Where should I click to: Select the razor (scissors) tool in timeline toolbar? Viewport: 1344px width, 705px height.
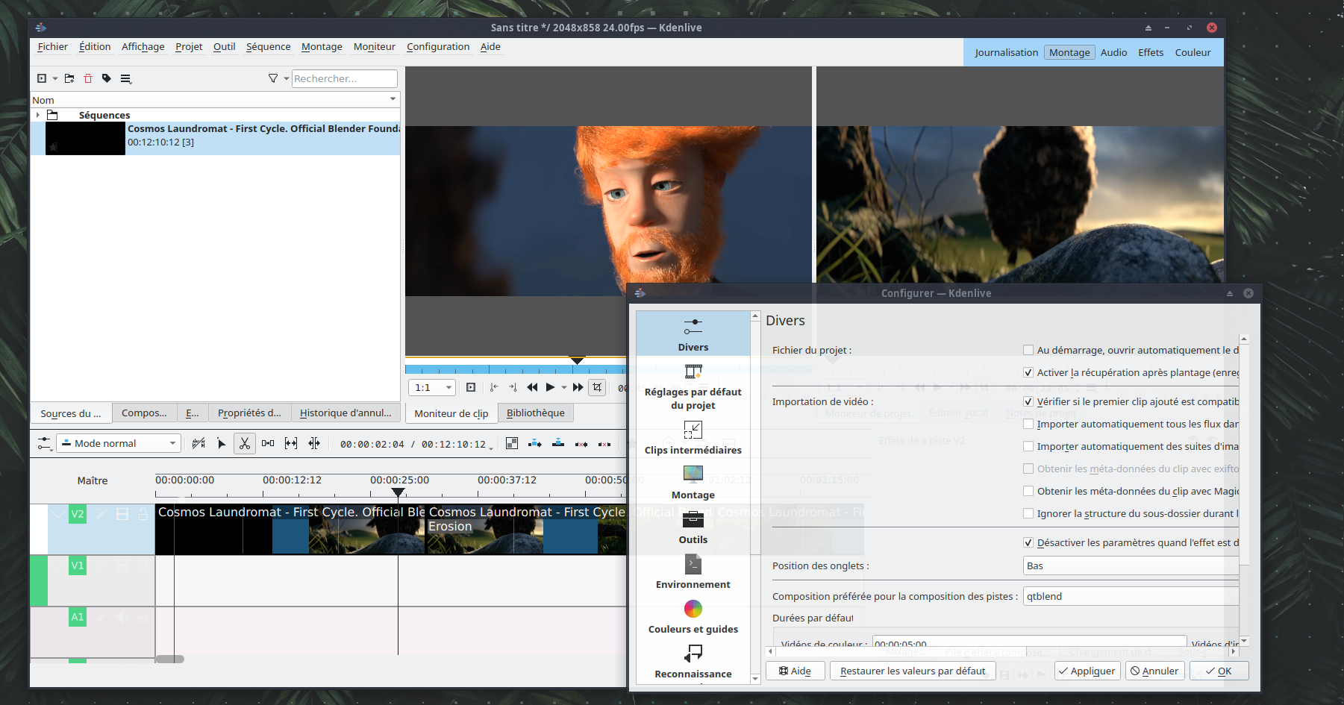[x=244, y=443]
